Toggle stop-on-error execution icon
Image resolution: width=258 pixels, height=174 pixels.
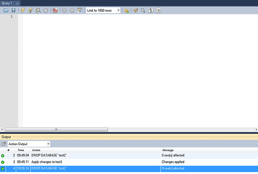(55, 10)
